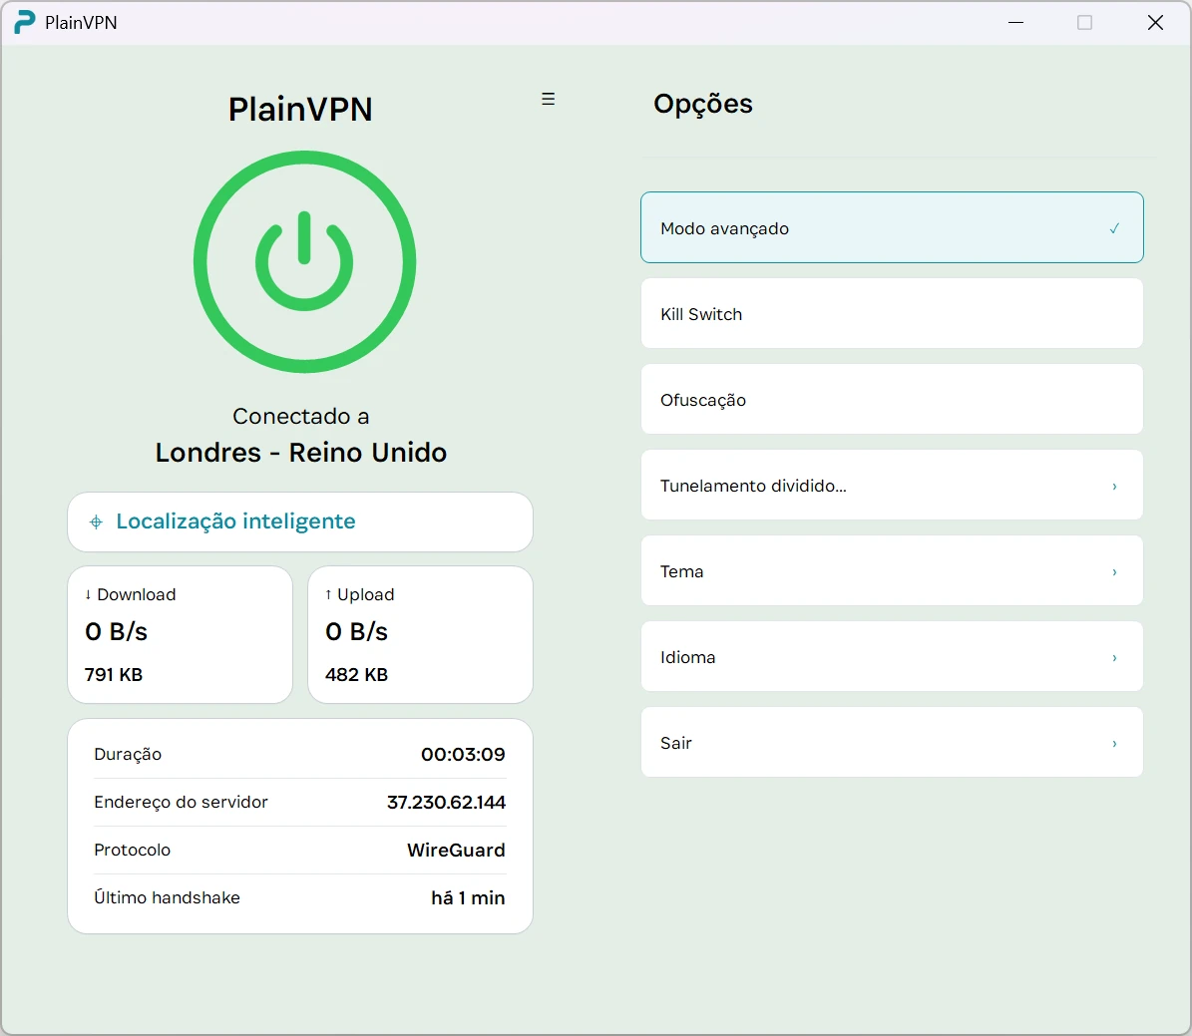Viewport: 1192px width, 1036px height.
Task: Close the PlainVPN window
Action: pos(1155,22)
